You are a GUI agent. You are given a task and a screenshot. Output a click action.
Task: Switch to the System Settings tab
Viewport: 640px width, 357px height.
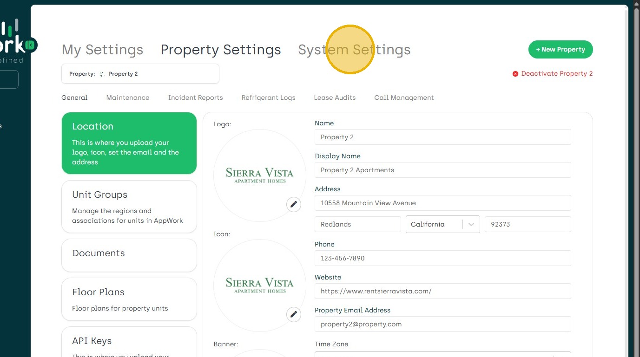click(354, 50)
